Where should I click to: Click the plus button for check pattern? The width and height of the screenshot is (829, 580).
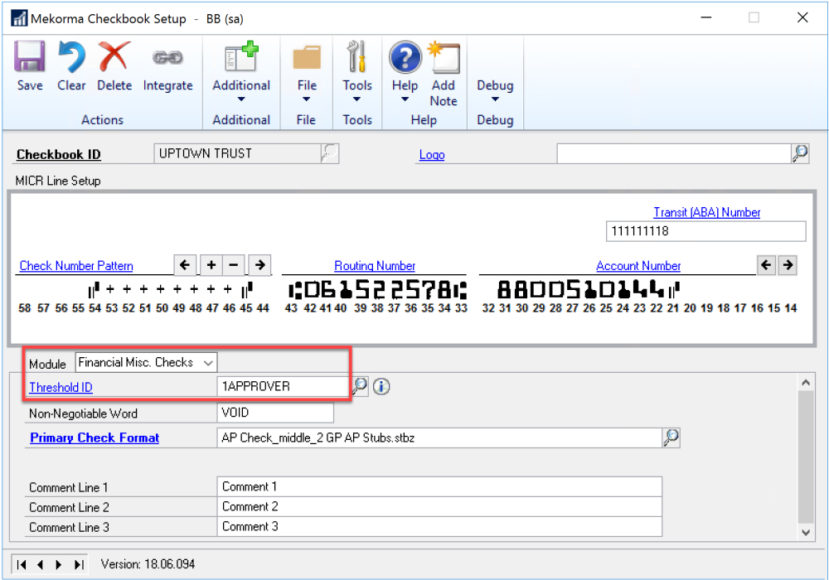211,264
